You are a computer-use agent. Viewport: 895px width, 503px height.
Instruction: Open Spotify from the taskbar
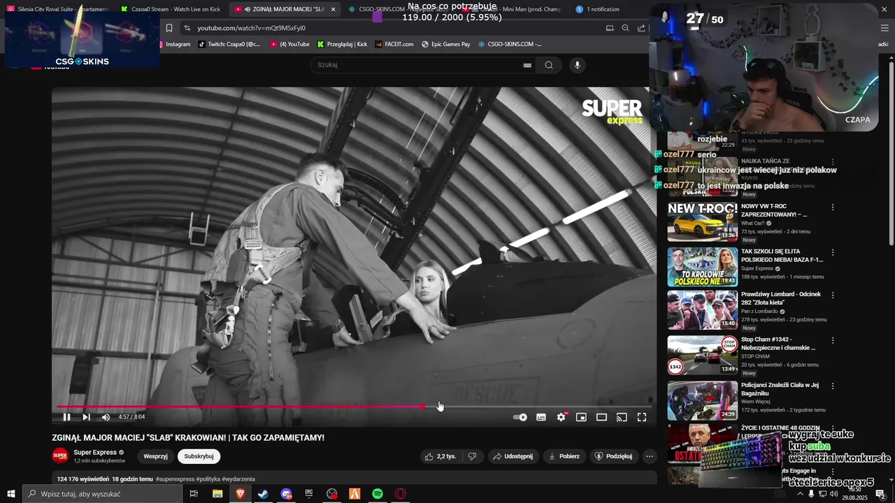[378, 494]
